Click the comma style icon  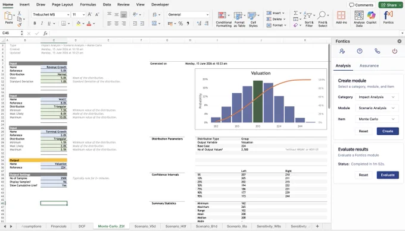coord(188,23)
